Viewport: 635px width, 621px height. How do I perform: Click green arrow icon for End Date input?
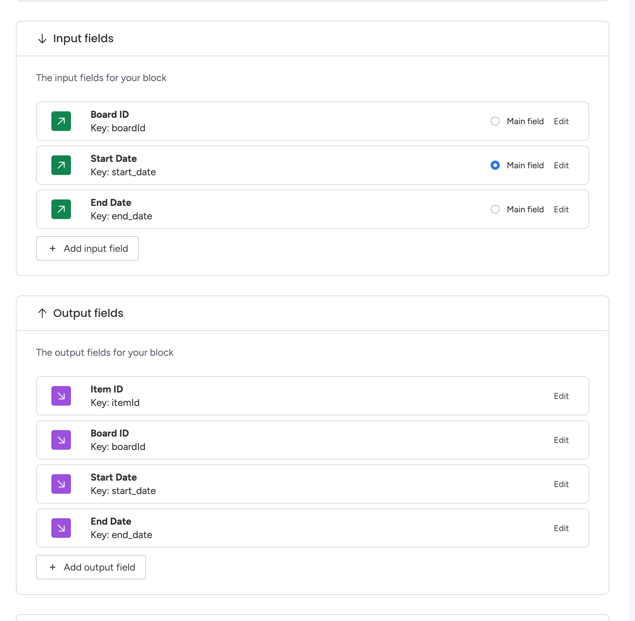[61, 209]
